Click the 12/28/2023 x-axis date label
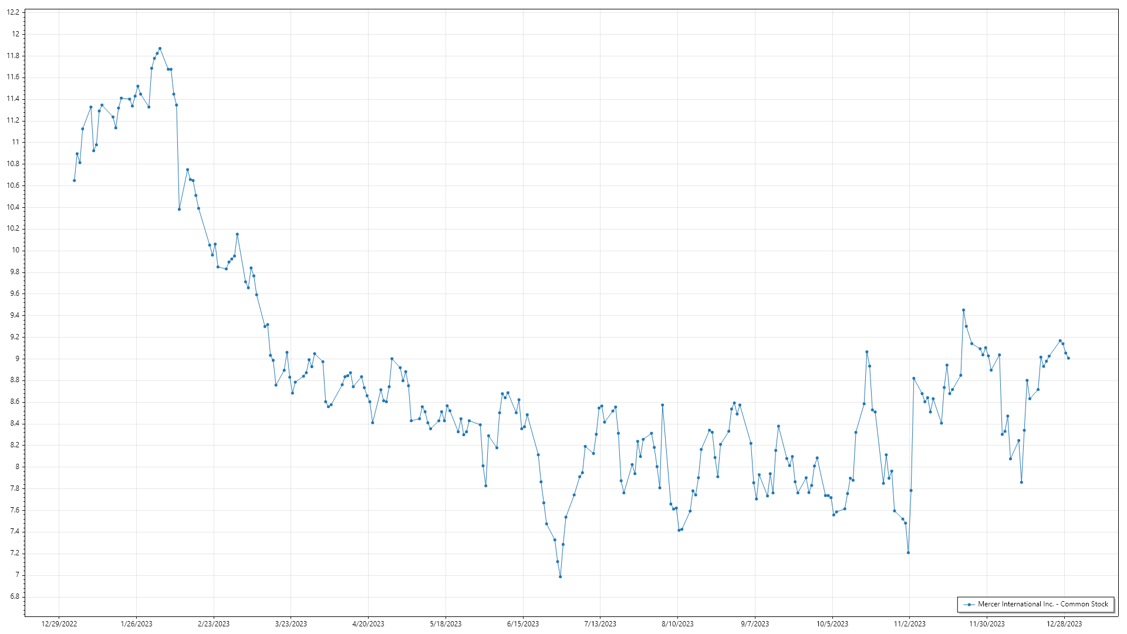 1064,624
